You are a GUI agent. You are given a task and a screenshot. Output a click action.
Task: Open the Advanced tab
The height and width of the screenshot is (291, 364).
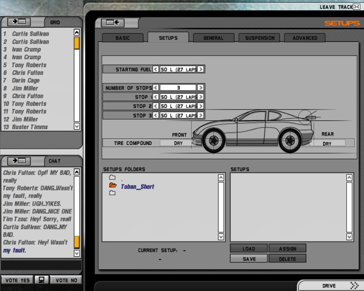click(305, 38)
